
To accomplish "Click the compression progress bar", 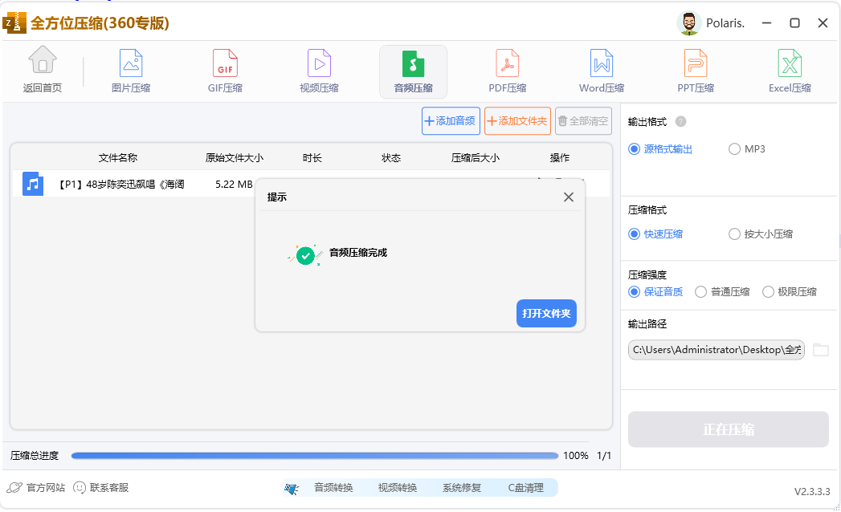I will pos(315,455).
